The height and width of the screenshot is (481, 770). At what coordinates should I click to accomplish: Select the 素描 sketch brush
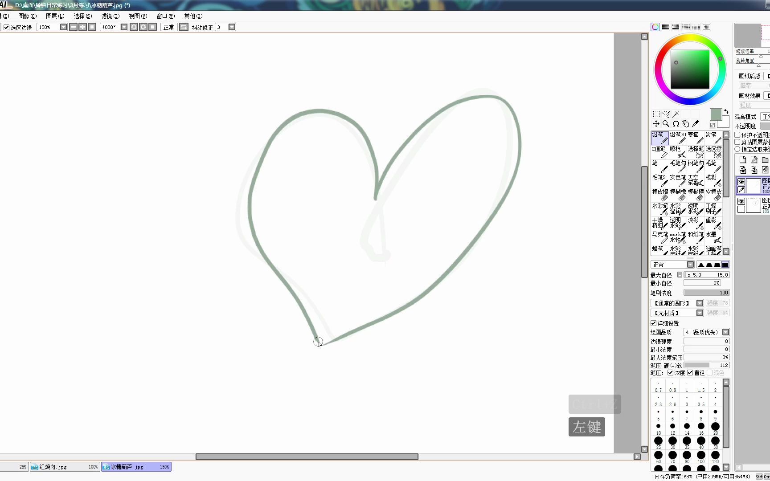tap(696, 138)
